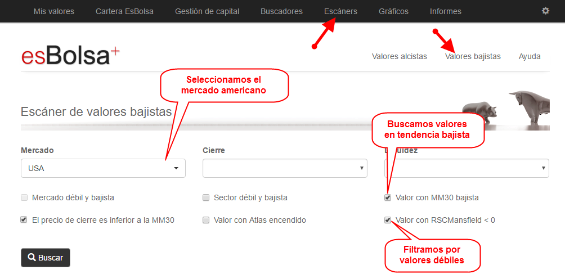Go to Valores alcistas
The image size is (565, 274).
[399, 56]
